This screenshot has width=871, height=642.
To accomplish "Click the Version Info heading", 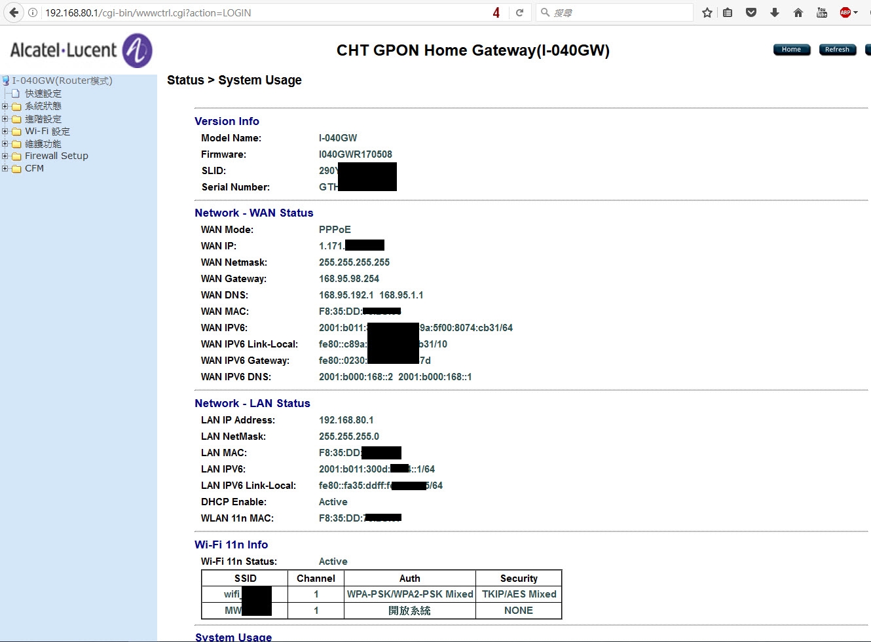I will click(x=227, y=121).
